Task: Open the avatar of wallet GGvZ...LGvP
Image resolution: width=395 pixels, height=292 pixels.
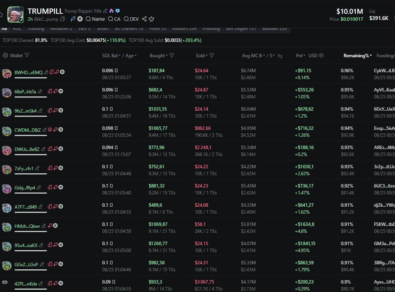Action: (x=7, y=266)
